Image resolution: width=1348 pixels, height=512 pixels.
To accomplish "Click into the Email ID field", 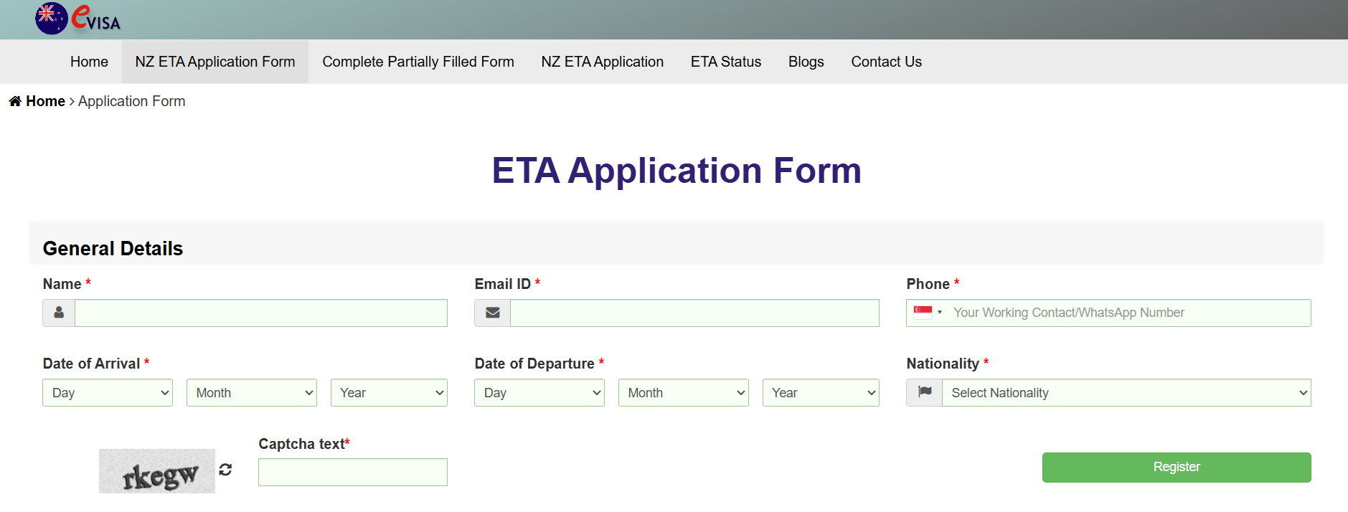I will (694, 313).
